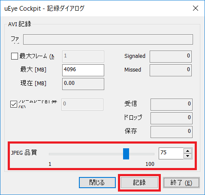Click the file path input field

click(x=108, y=39)
